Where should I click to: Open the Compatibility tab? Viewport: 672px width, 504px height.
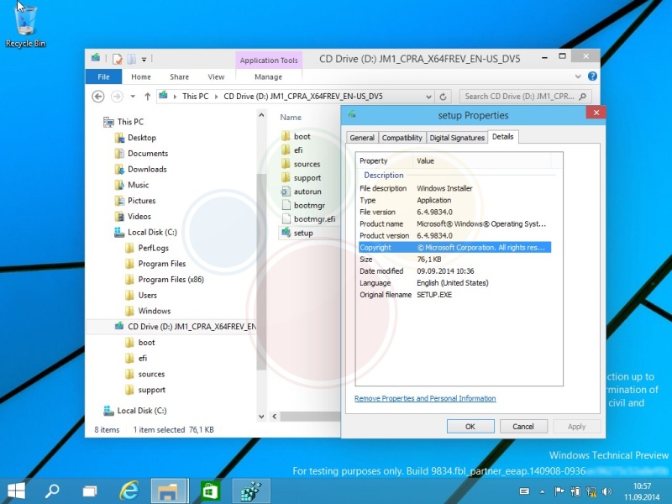pyautogui.click(x=402, y=138)
